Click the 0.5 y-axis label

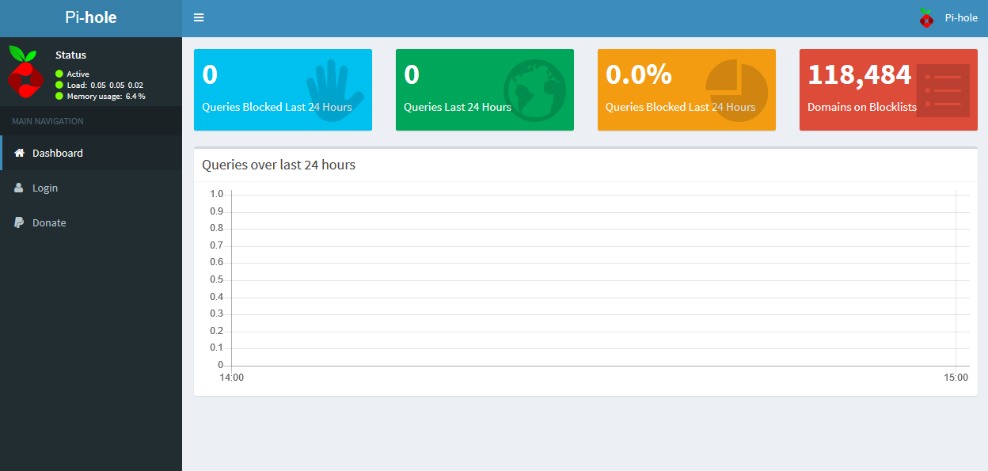pyautogui.click(x=216, y=279)
